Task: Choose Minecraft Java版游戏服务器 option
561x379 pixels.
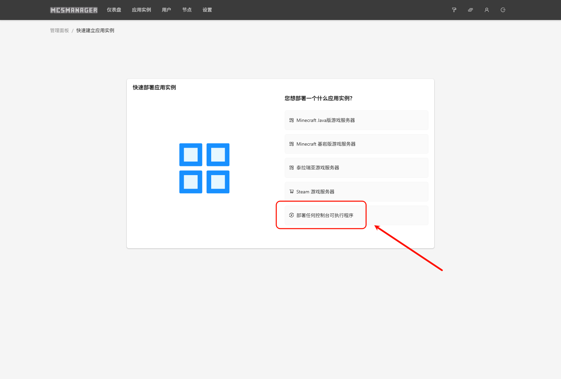Action: point(356,120)
